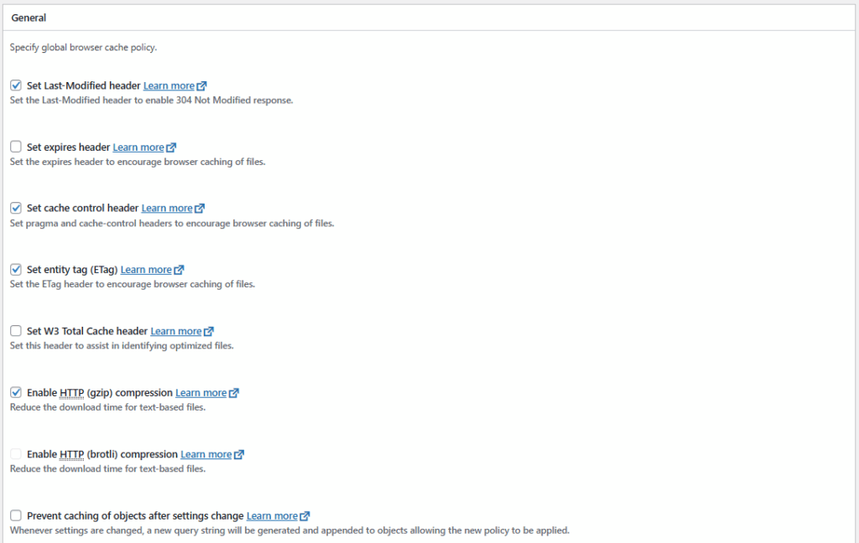Screen dimensions: 859x543
Task: Open Learn more link for Set expires header
Action: (x=138, y=147)
